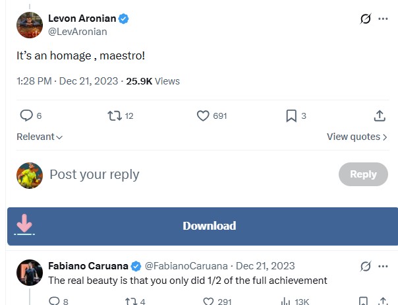
Task: Like the 'It's an homage' post
Action: pos(203,116)
